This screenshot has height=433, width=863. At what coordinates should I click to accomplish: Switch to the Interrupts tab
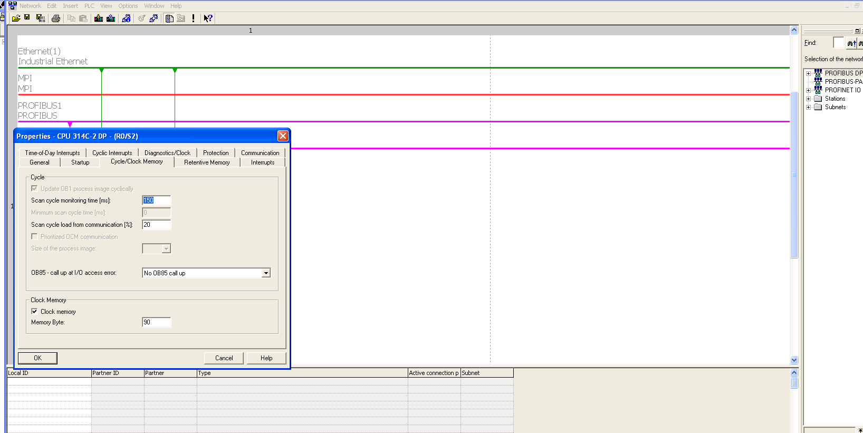[x=263, y=162]
